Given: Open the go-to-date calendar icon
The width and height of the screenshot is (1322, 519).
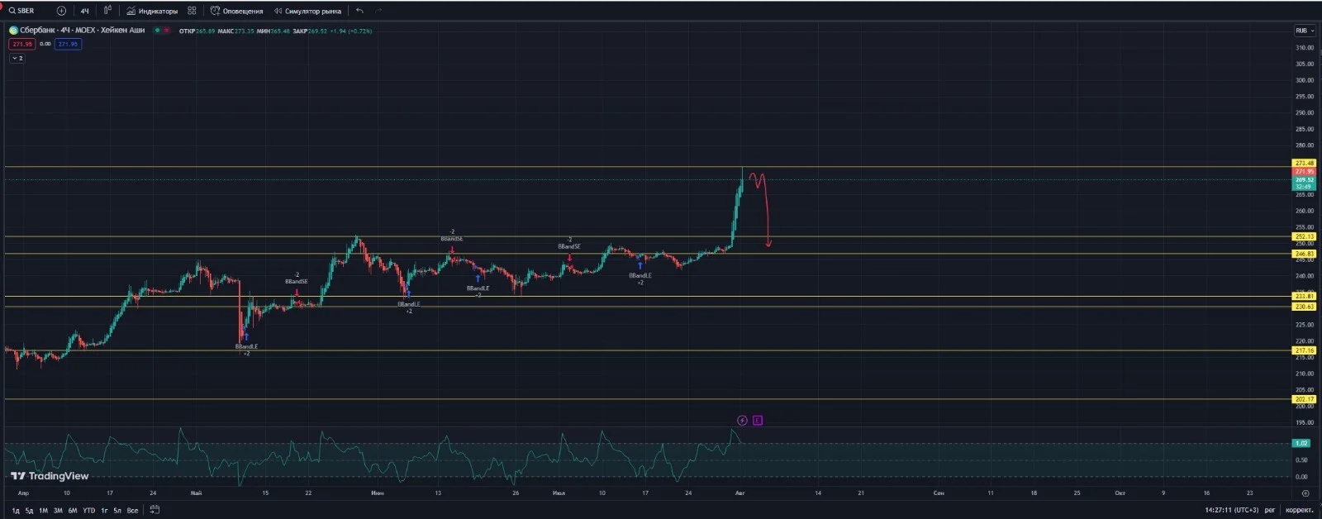Looking at the screenshot, I should tap(155, 510).
